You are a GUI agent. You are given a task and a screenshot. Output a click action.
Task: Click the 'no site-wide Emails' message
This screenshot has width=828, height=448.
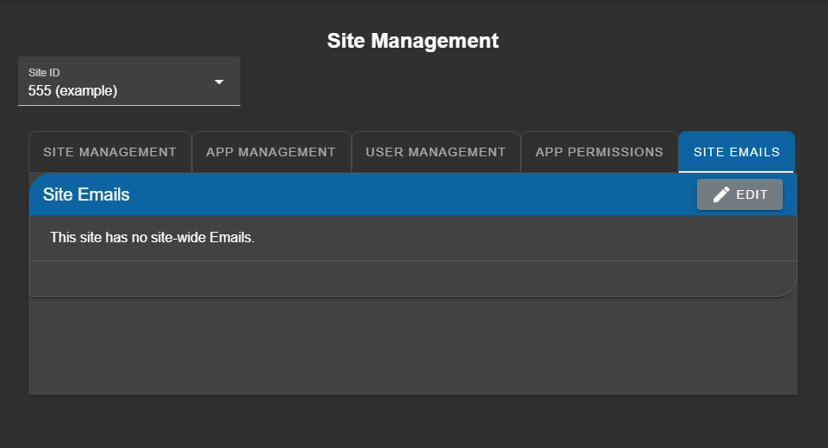coord(152,237)
